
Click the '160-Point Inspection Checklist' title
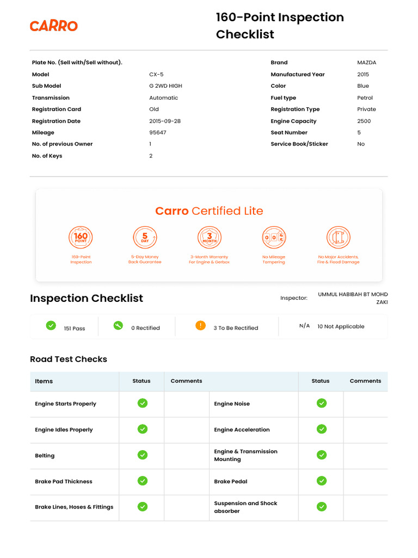(x=280, y=26)
